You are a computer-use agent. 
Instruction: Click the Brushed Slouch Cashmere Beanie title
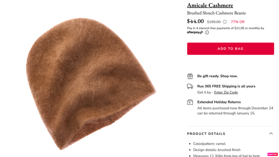coord(216,13)
